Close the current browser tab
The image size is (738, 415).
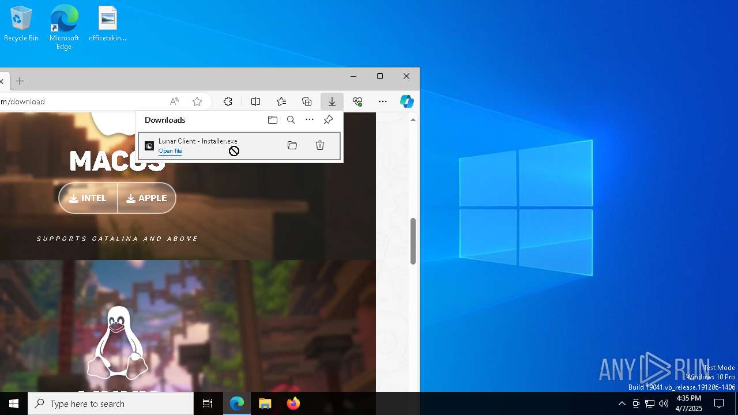coord(2,81)
